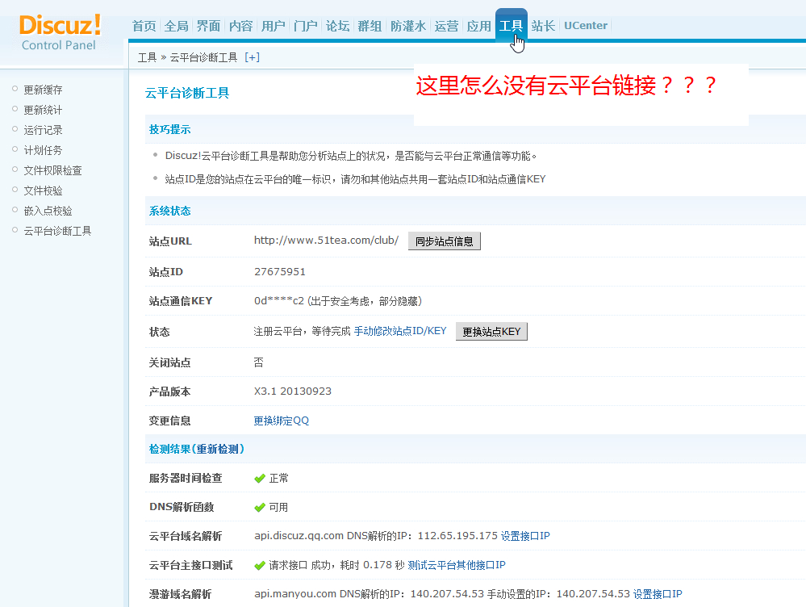The height and width of the screenshot is (607, 806).
Task: Click the 漫游域名解析 row label
Action: click(x=180, y=595)
